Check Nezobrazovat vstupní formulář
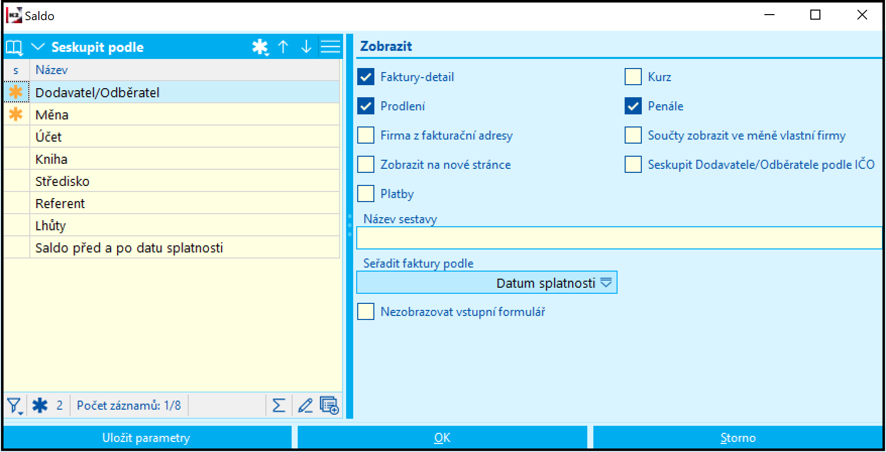This screenshot has height=452, width=886. (366, 312)
